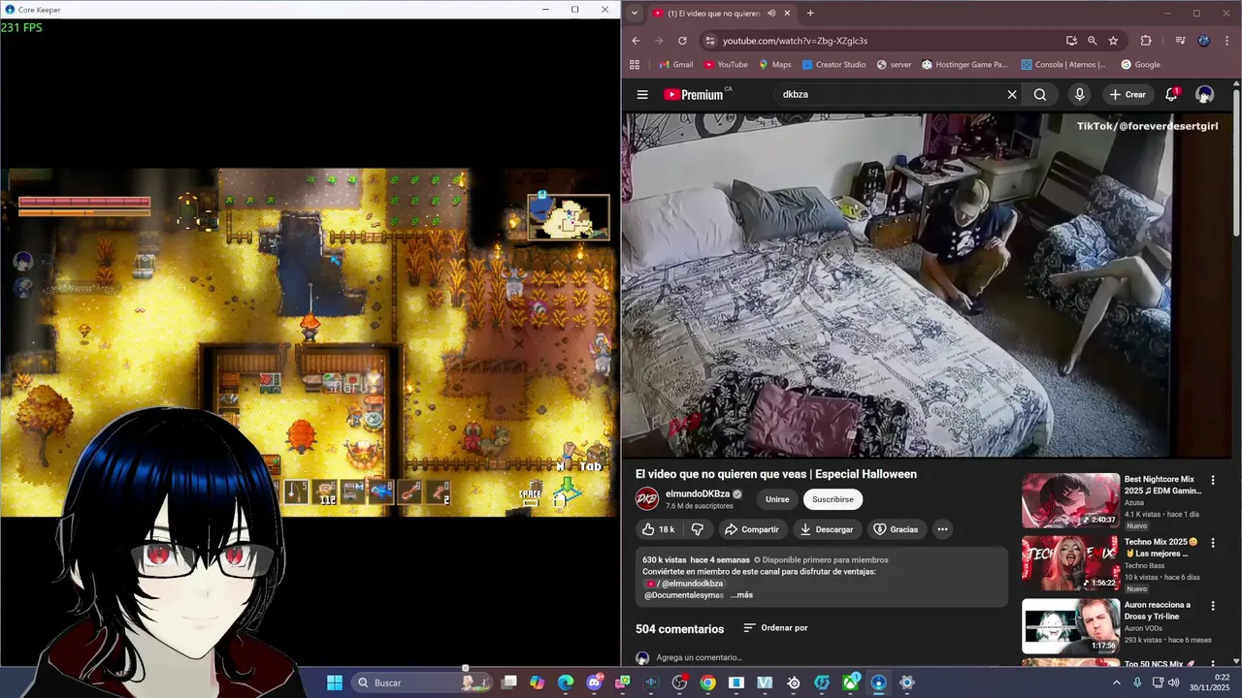Close the YouTube video tab
1242x698 pixels.
pos(787,13)
